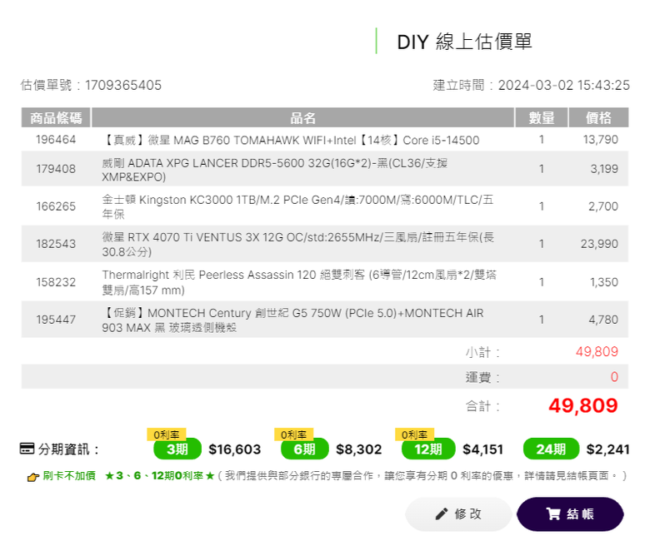The width and height of the screenshot is (650, 551).
Task: Click the 0利率 tag above 3期
Action: click(166, 434)
